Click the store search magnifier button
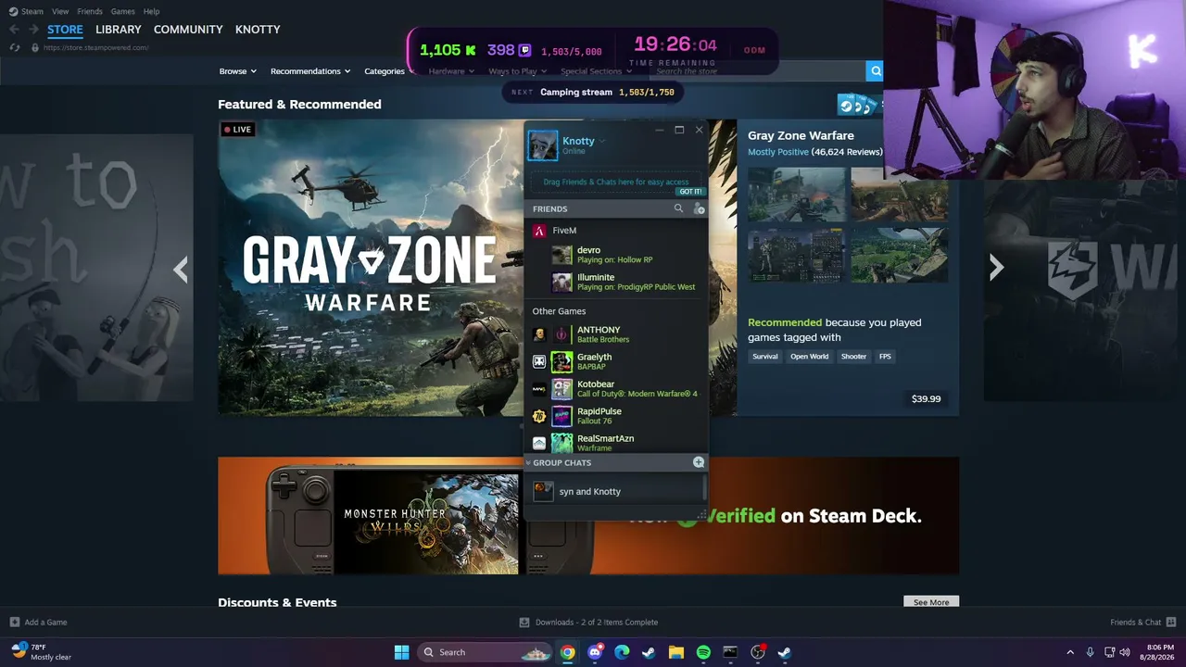Viewport: 1186px width, 667px height. (876, 71)
